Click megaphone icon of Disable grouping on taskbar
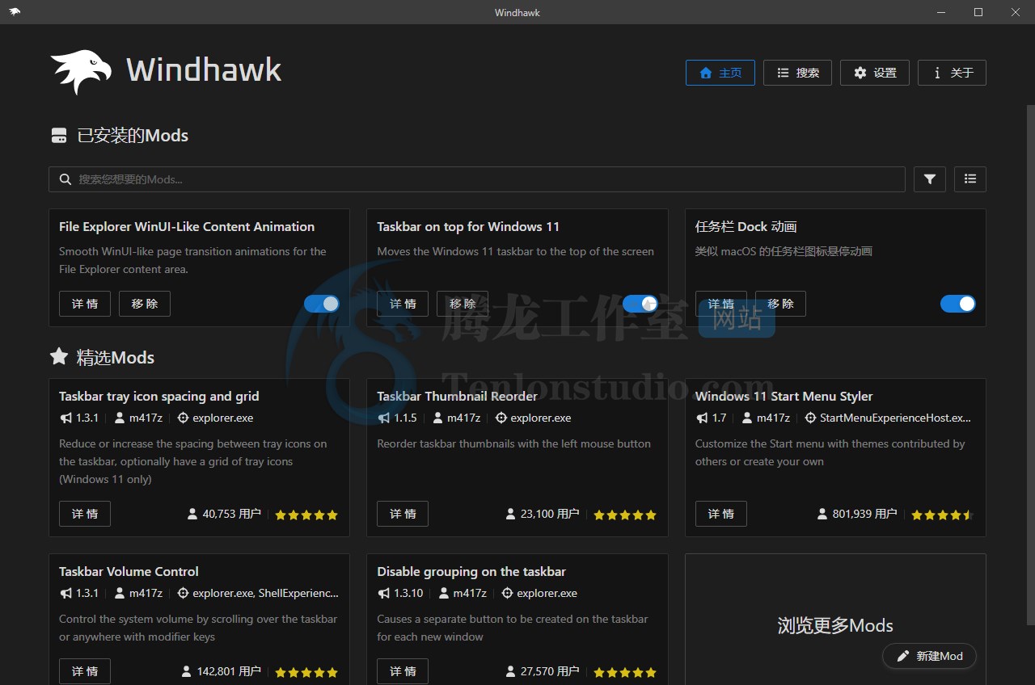 [x=384, y=593]
